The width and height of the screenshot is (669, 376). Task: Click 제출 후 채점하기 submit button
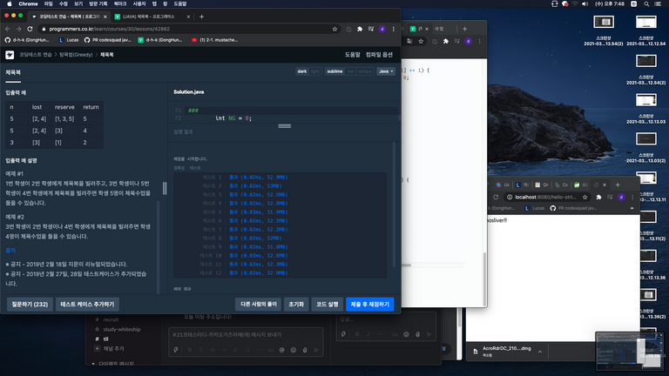(x=370, y=305)
